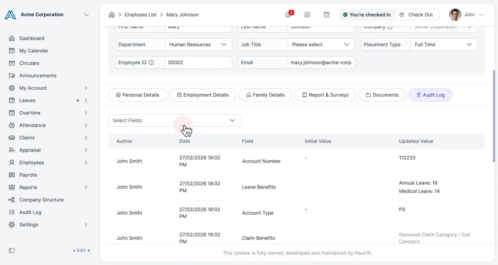Click the Company field info icon
This screenshot has width=498, height=265.
390,27
